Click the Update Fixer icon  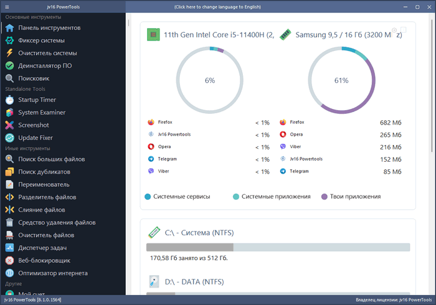[x=10, y=138]
